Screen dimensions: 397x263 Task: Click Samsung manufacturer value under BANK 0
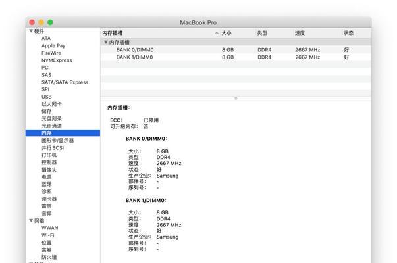[x=168, y=176]
